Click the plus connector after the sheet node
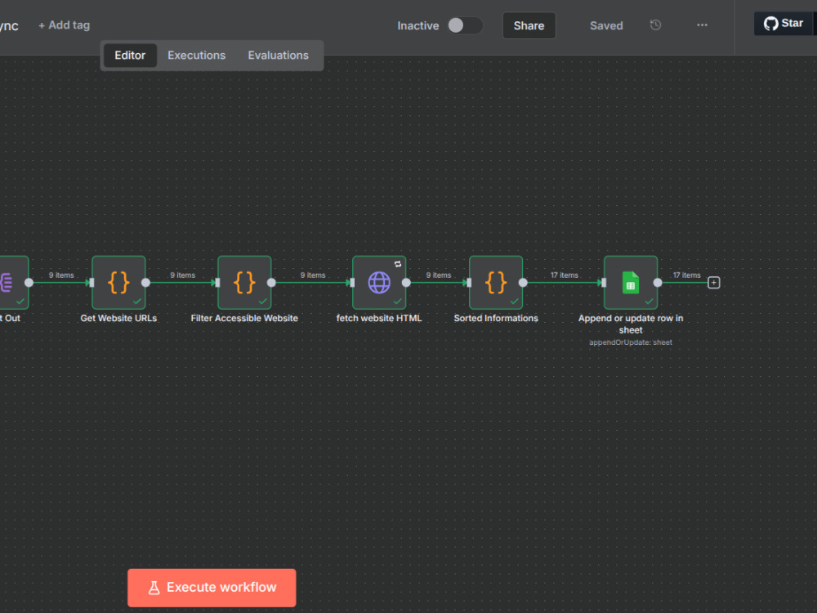This screenshot has width=817, height=613. [714, 283]
